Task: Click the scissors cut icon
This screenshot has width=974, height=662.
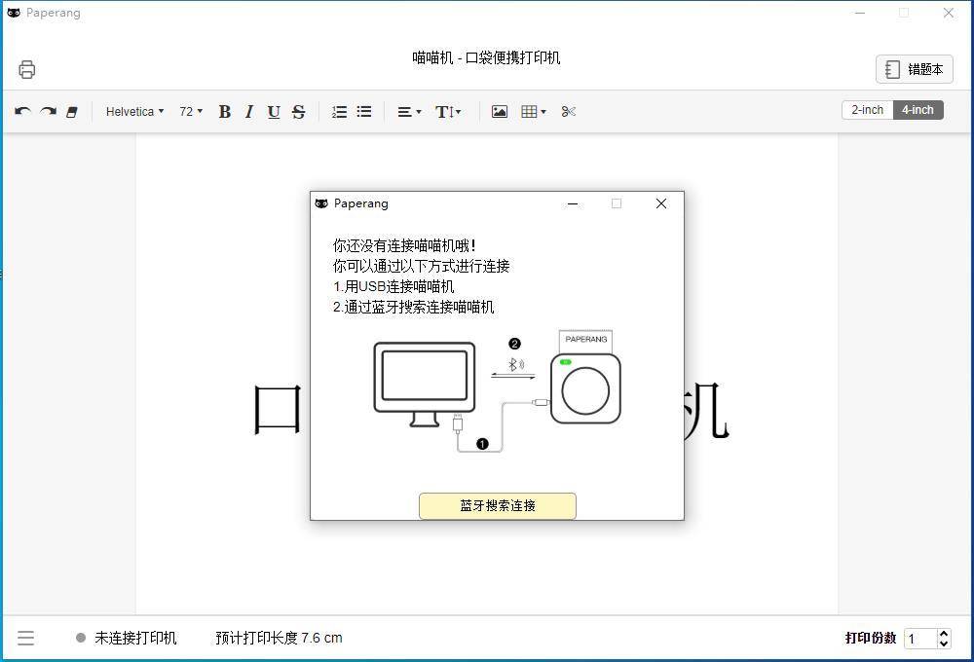Action: 568,111
